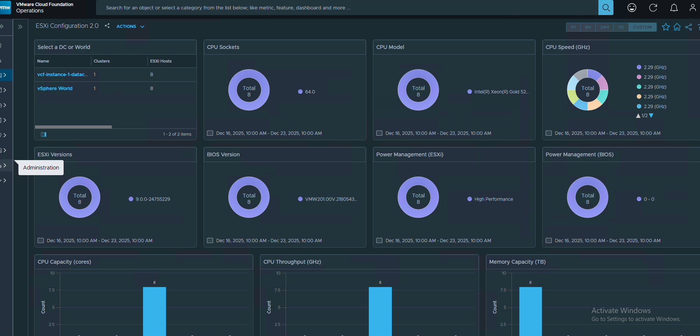Open the vcf-instance-1-datac... link
Screen dimensions: 700x336
(x=62, y=75)
